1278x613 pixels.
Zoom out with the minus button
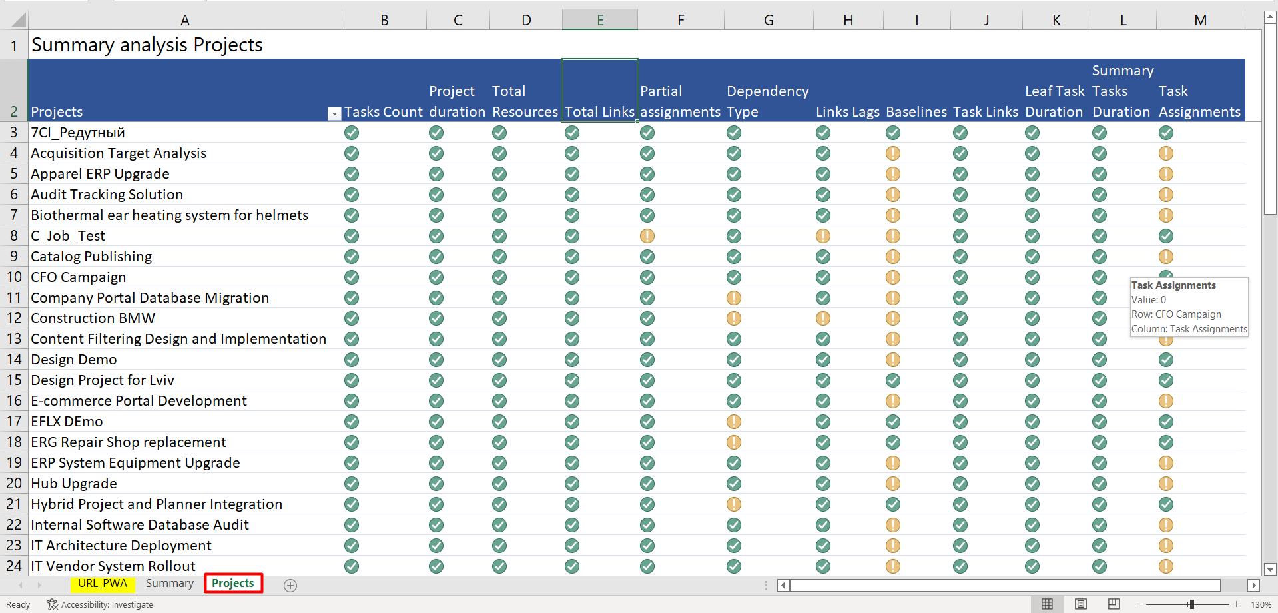(x=1139, y=604)
